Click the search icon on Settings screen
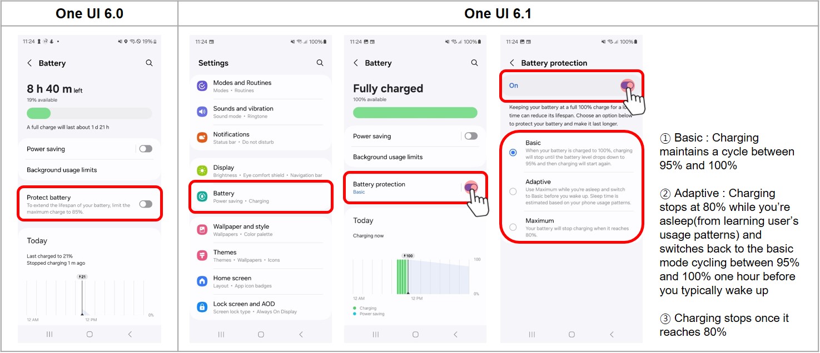Viewport: 820px width, 353px height. pos(320,63)
